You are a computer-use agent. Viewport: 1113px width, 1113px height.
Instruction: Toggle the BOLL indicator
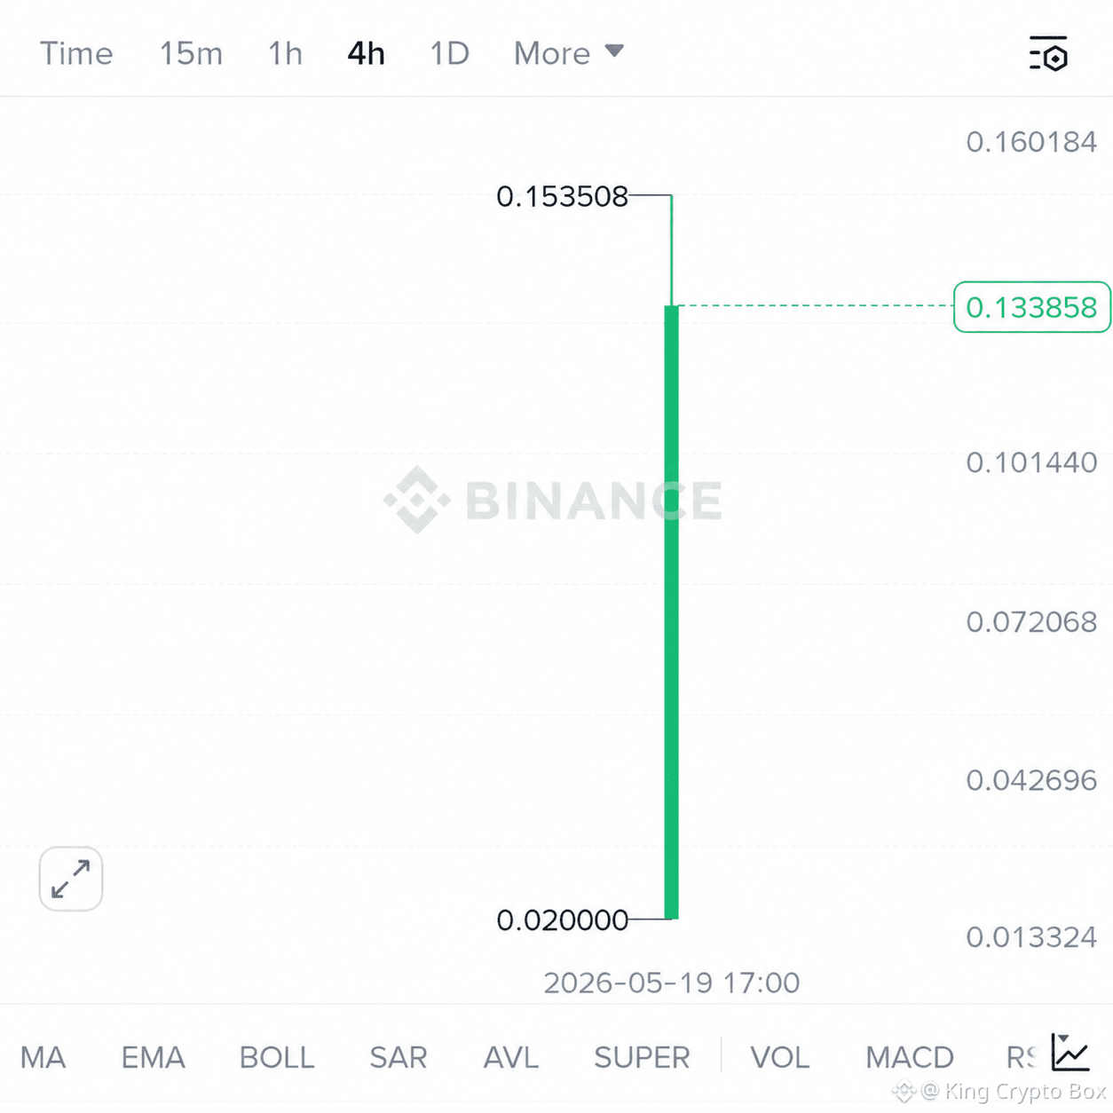pyautogui.click(x=277, y=1057)
